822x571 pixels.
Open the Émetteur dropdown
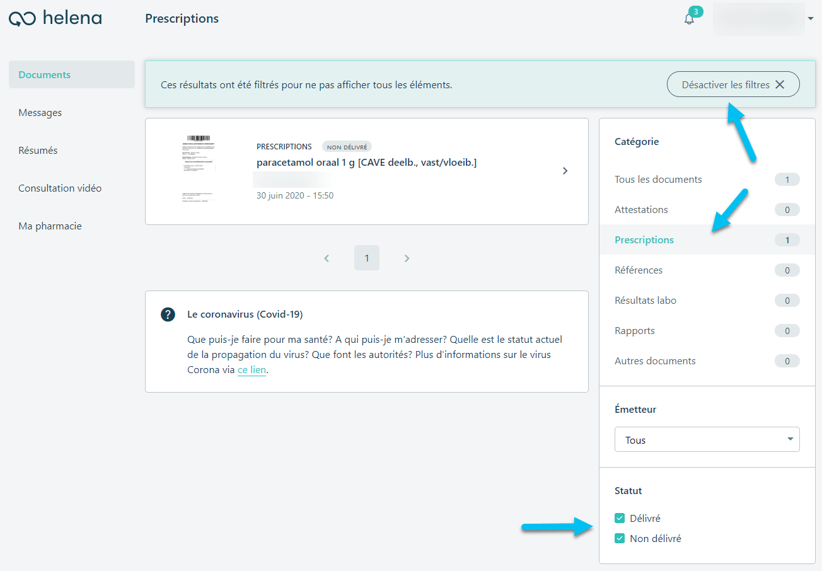(x=707, y=440)
